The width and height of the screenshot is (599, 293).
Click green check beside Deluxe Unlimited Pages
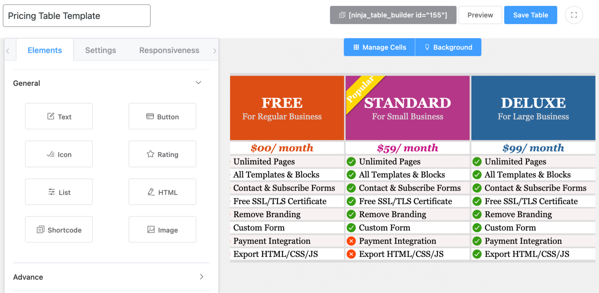(477, 162)
